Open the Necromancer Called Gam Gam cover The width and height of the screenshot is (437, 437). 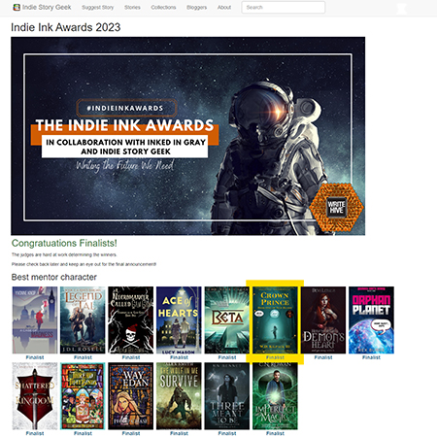(131, 319)
